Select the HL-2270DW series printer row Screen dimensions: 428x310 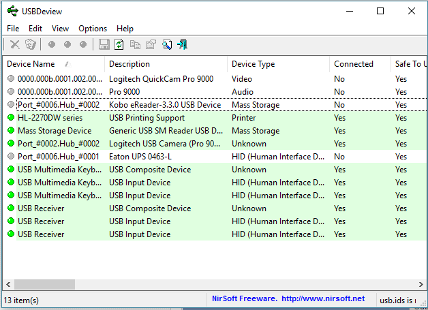pos(55,118)
